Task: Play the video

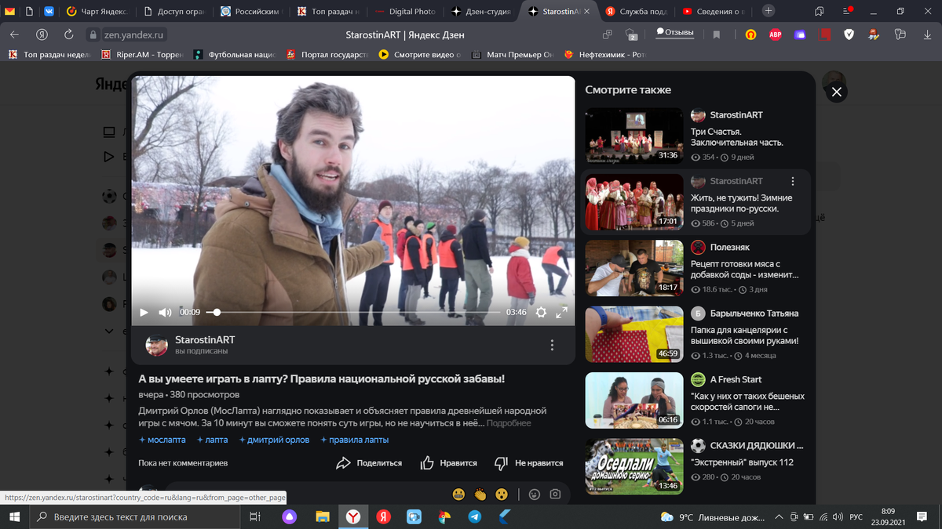Action: (144, 312)
